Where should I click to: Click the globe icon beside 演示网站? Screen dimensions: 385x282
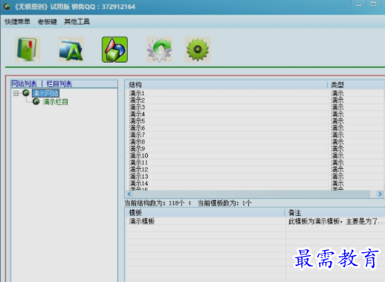pyautogui.click(x=26, y=93)
